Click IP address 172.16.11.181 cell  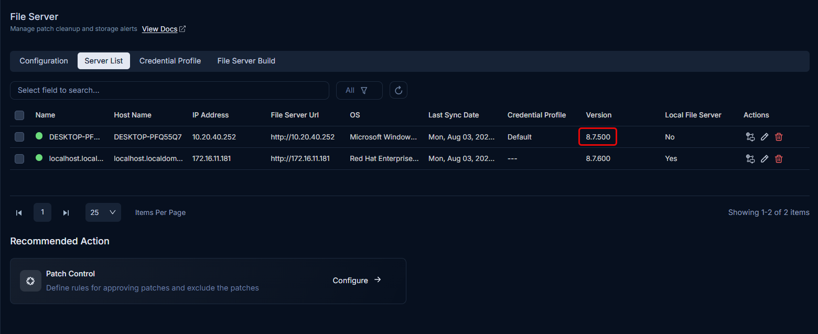[x=212, y=158]
